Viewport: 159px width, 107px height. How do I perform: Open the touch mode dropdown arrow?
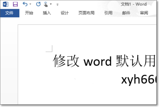pos(51,4)
